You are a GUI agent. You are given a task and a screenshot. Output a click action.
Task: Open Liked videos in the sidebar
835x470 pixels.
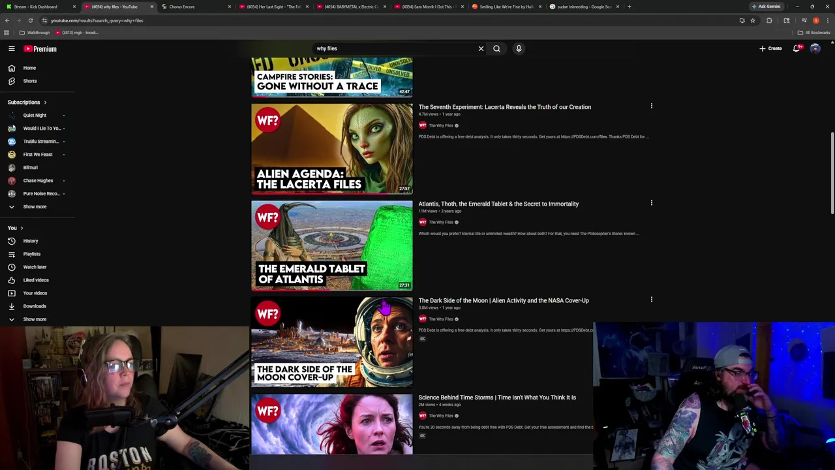37,280
